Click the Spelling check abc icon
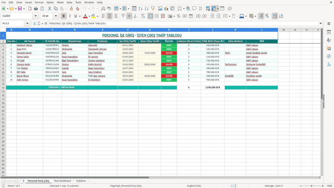Image resolution: width=334 pixels, height=188 pixels. point(109,9)
